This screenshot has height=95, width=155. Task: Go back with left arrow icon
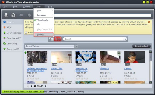pos(21,15)
